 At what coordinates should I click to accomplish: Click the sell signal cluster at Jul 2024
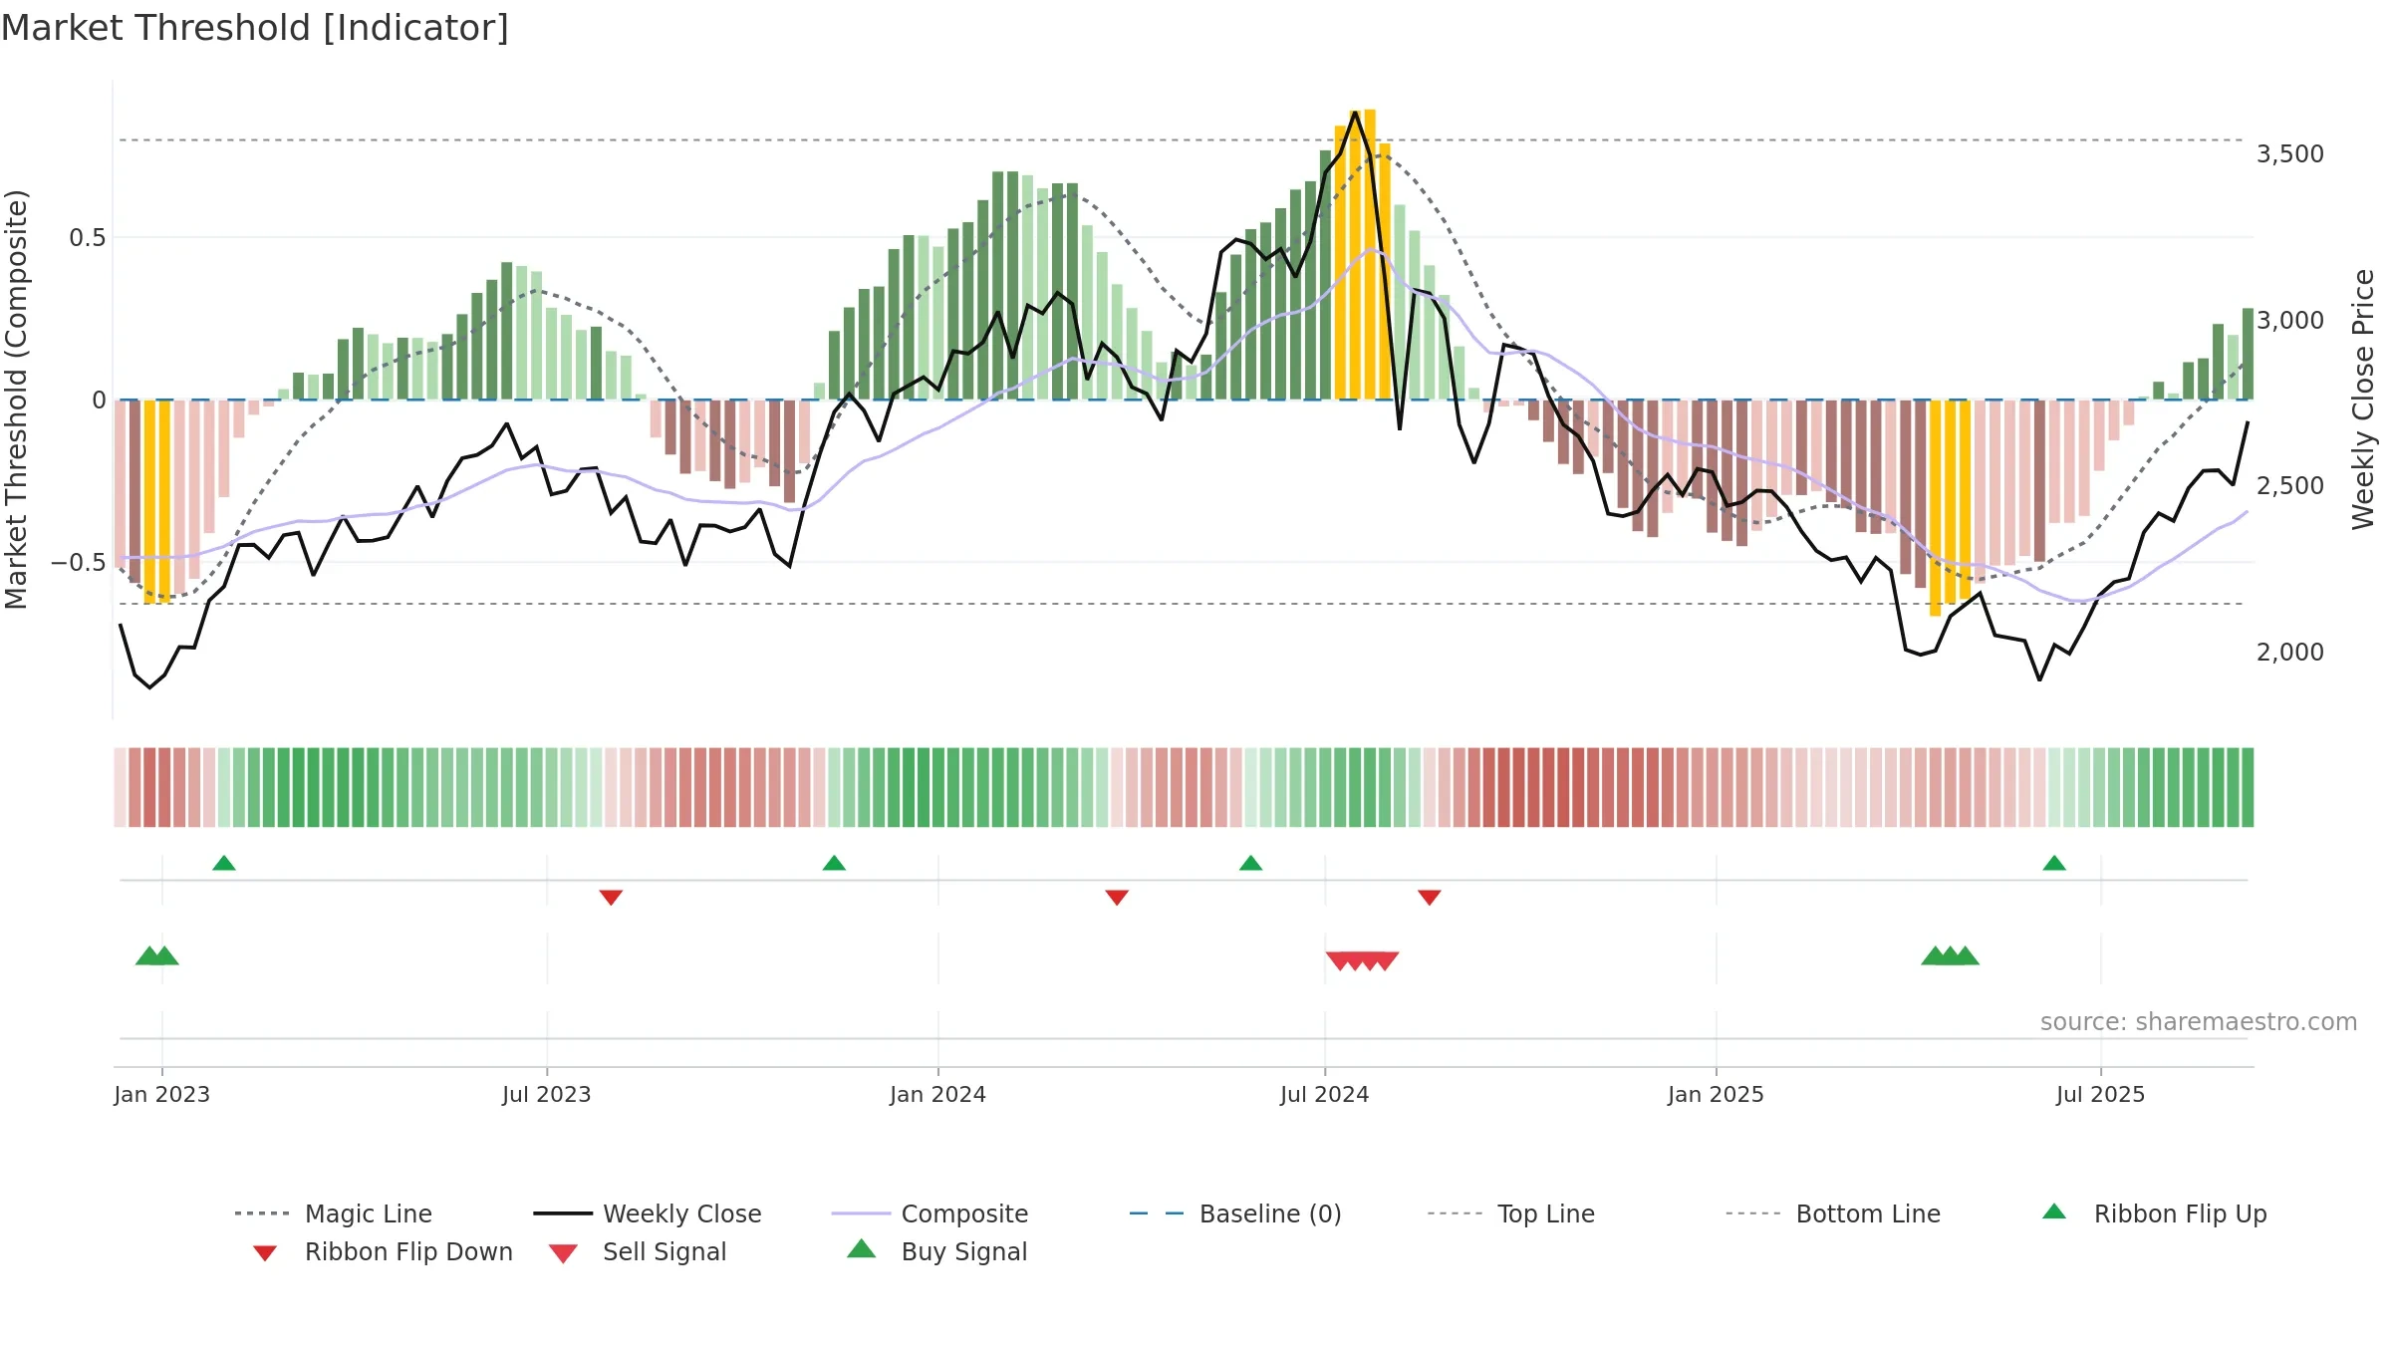(x=1362, y=960)
